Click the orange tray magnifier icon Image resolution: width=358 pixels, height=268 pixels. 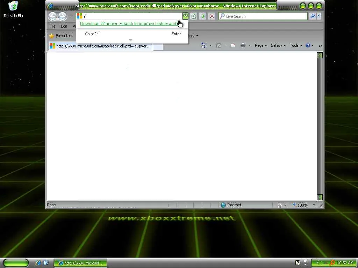tap(332, 263)
